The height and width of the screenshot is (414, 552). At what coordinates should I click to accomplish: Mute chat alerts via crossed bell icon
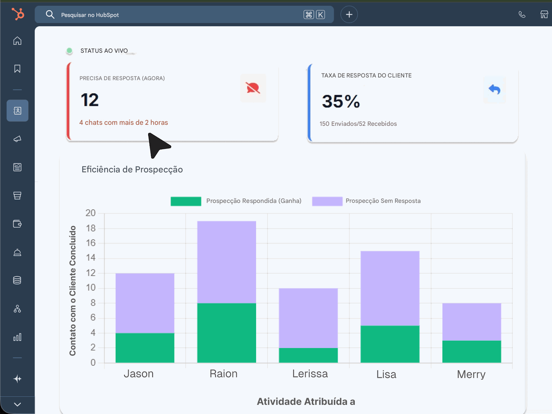coord(253,88)
